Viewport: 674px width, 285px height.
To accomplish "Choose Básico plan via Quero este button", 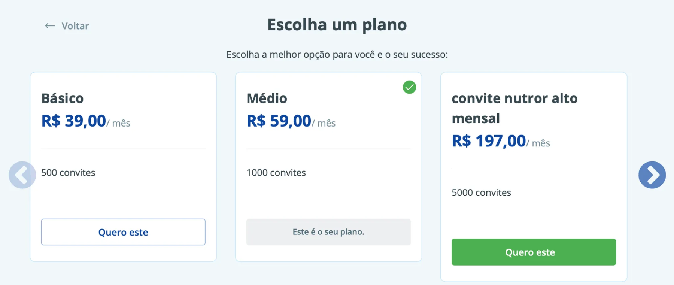I will pos(123,232).
